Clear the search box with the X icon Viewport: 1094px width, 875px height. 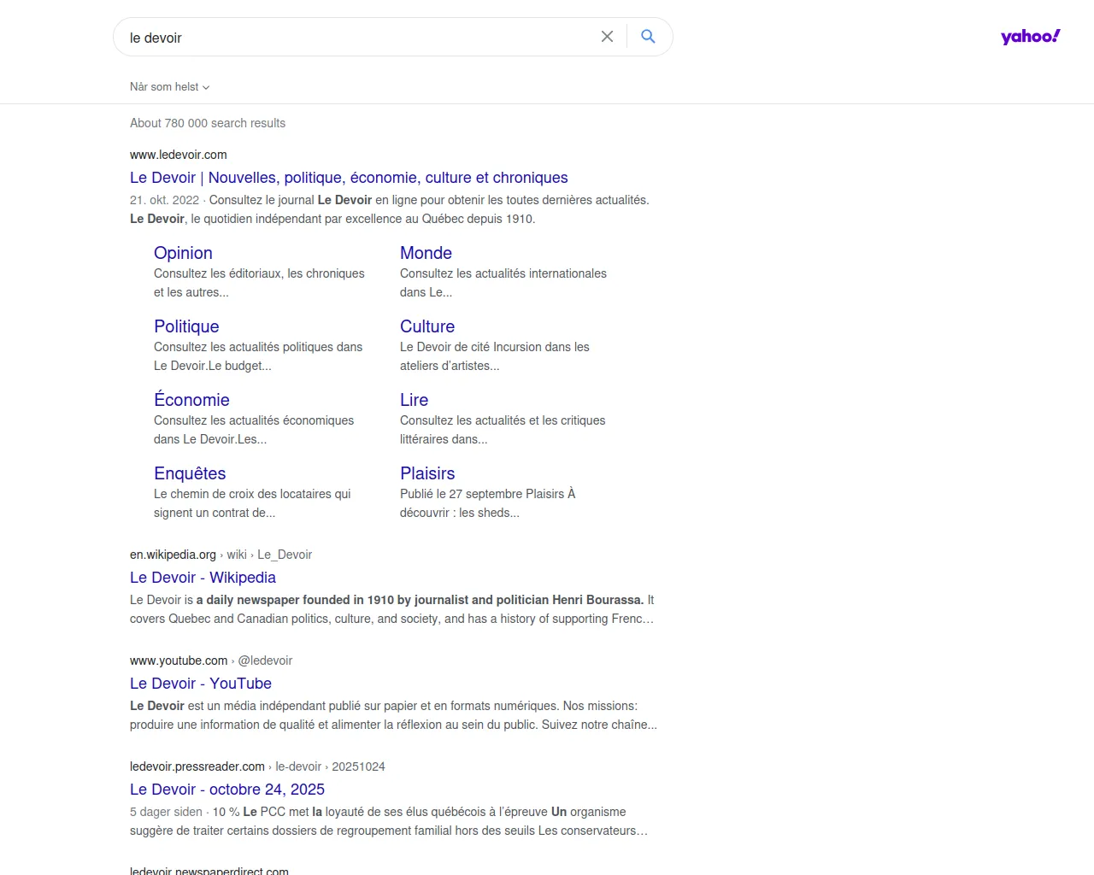[x=607, y=37]
